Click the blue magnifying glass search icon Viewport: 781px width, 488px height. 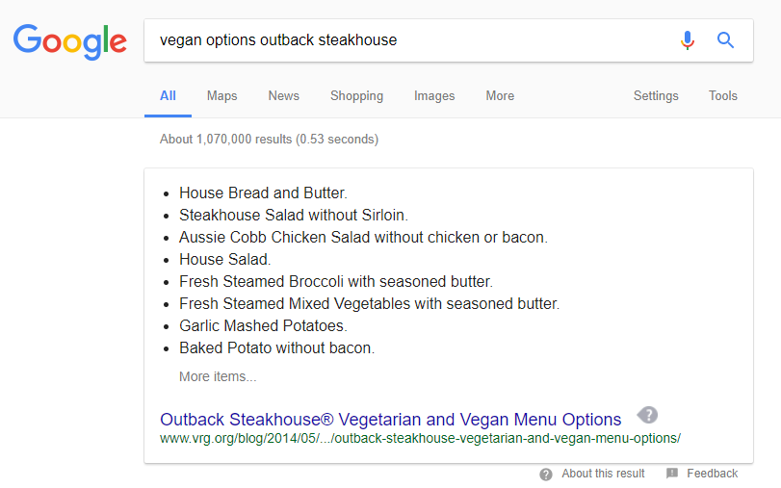725,39
